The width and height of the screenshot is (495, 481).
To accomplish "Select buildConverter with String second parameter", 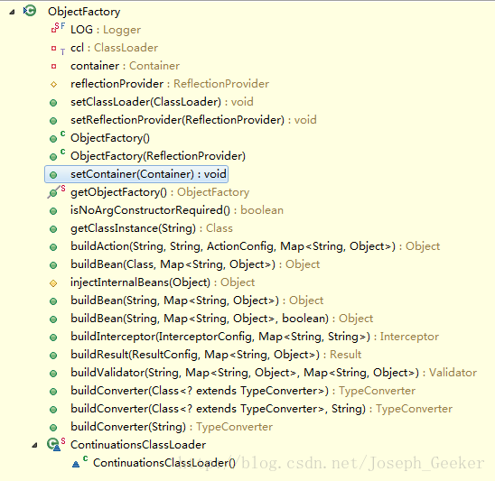I will [x=261, y=409].
